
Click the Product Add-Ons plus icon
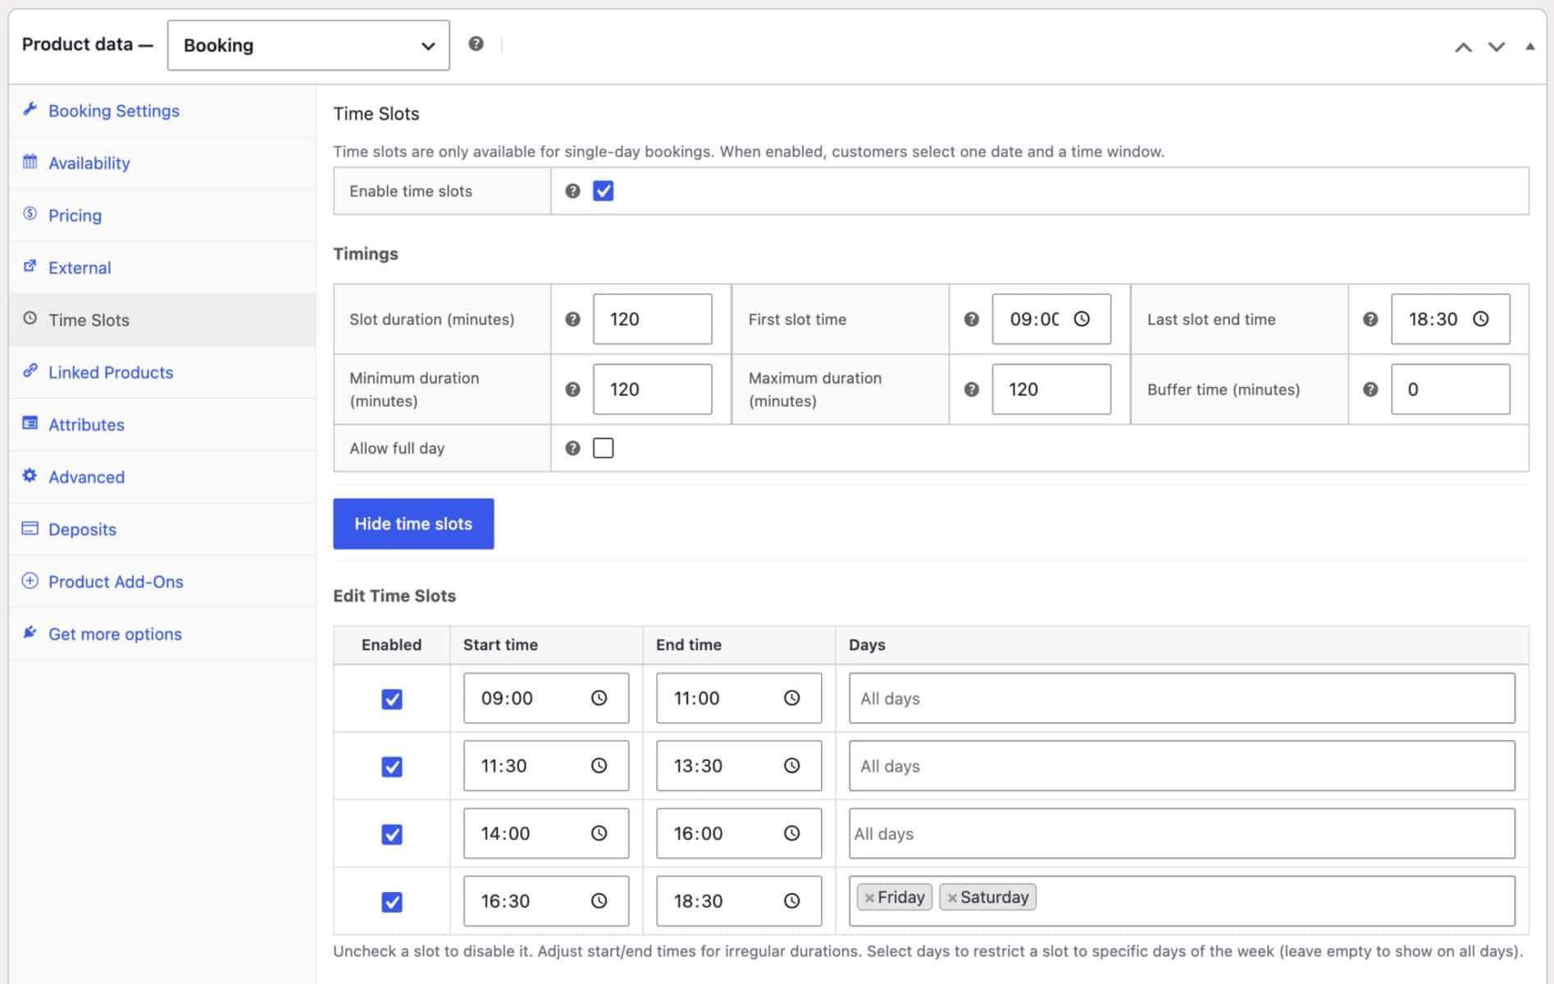[x=30, y=581]
